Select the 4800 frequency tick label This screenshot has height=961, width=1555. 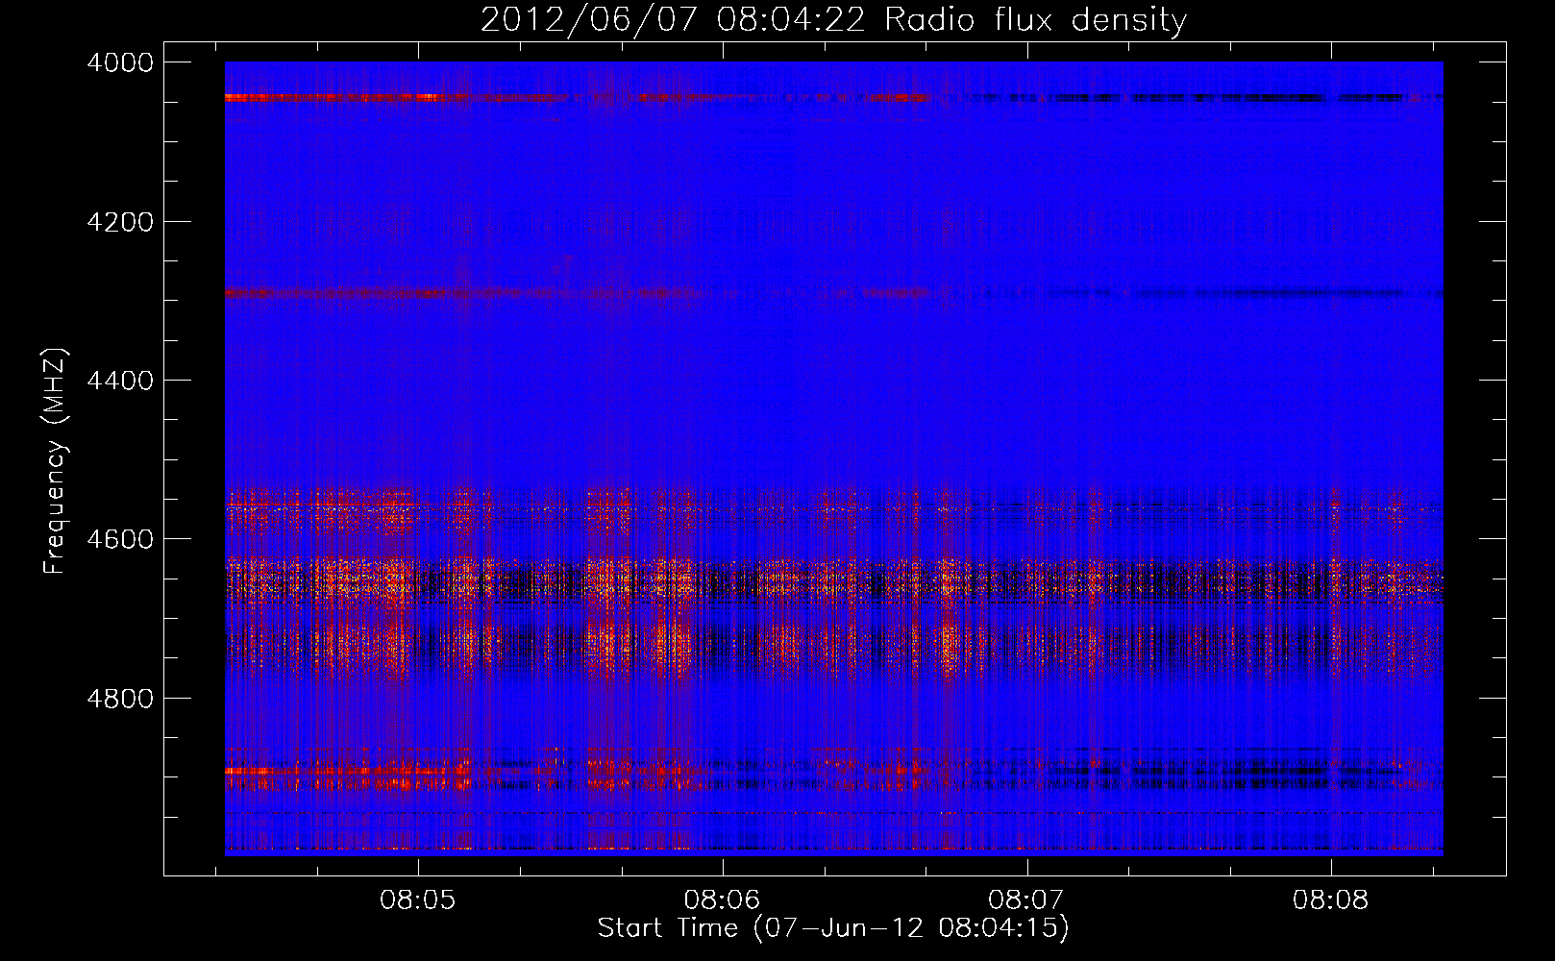click(x=120, y=699)
